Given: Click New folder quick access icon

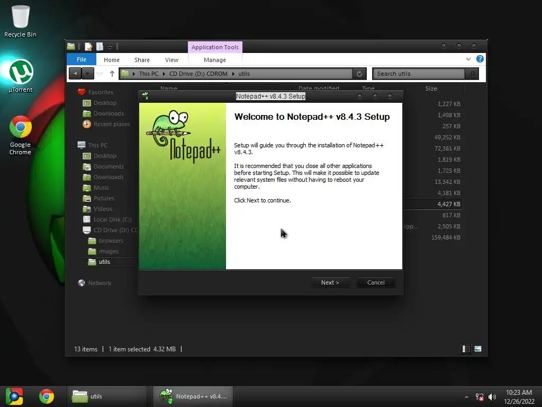Looking at the screenshot, I should click(x=100, y=47).
